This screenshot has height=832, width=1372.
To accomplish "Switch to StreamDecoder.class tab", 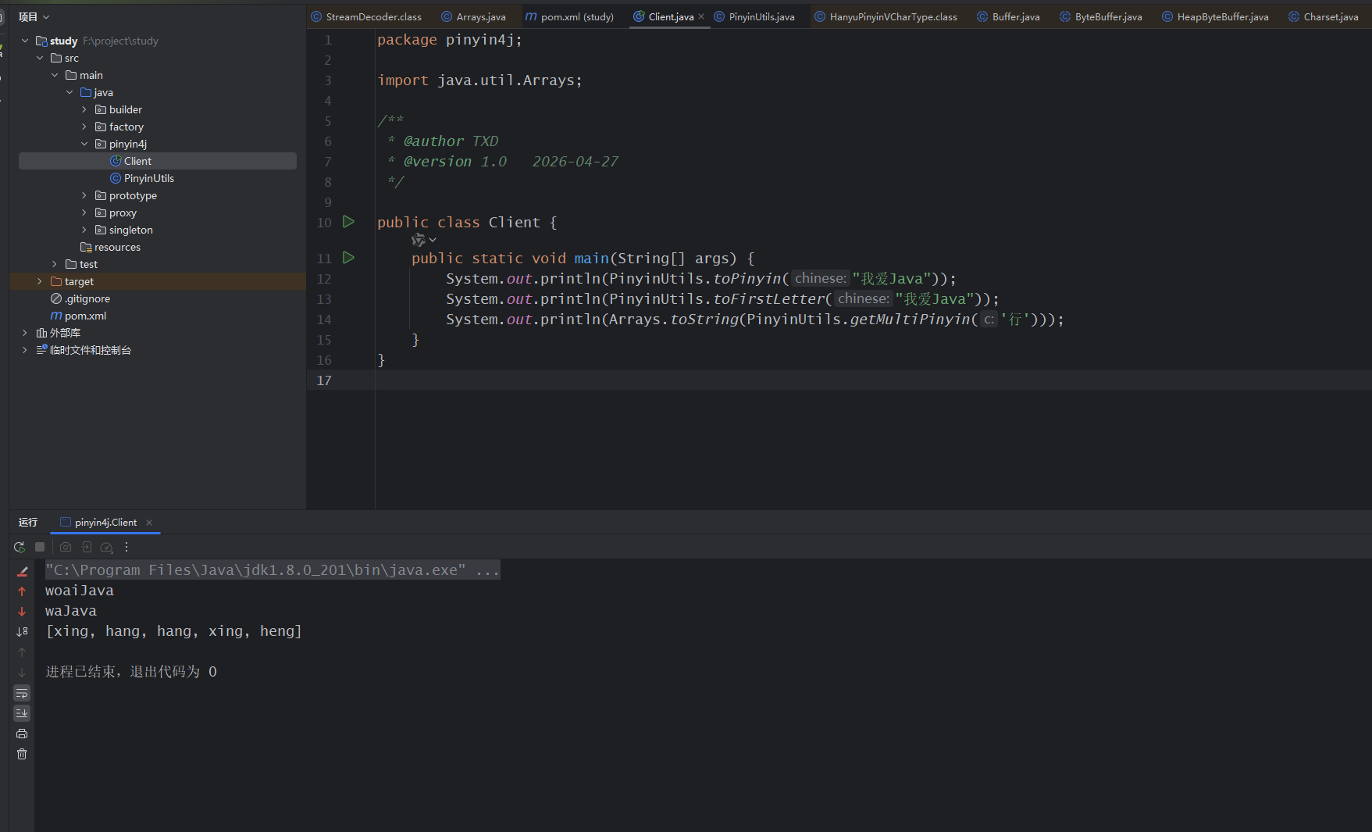I will click(366, 16).
